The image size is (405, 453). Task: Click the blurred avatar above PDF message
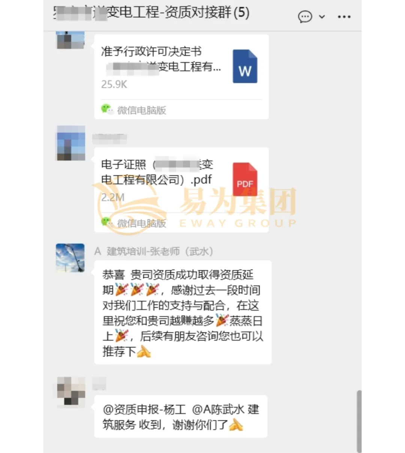tap(71, 143)
